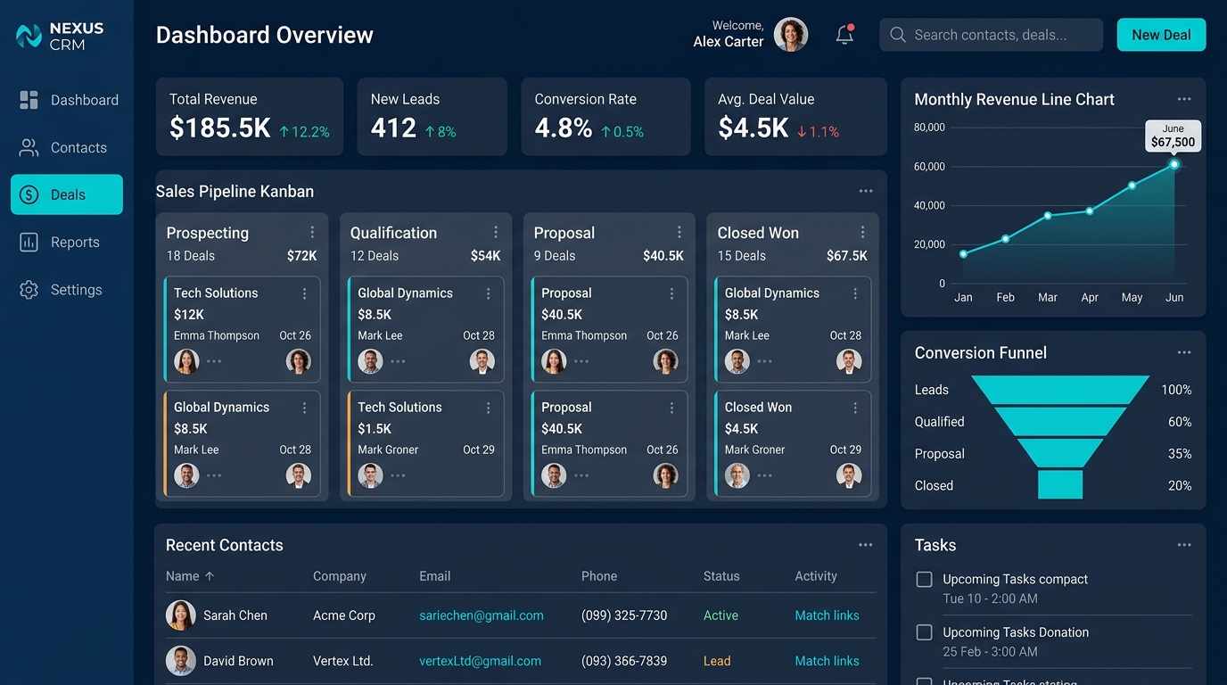Click the Avg. Deal Value $4.5K card

795,117
